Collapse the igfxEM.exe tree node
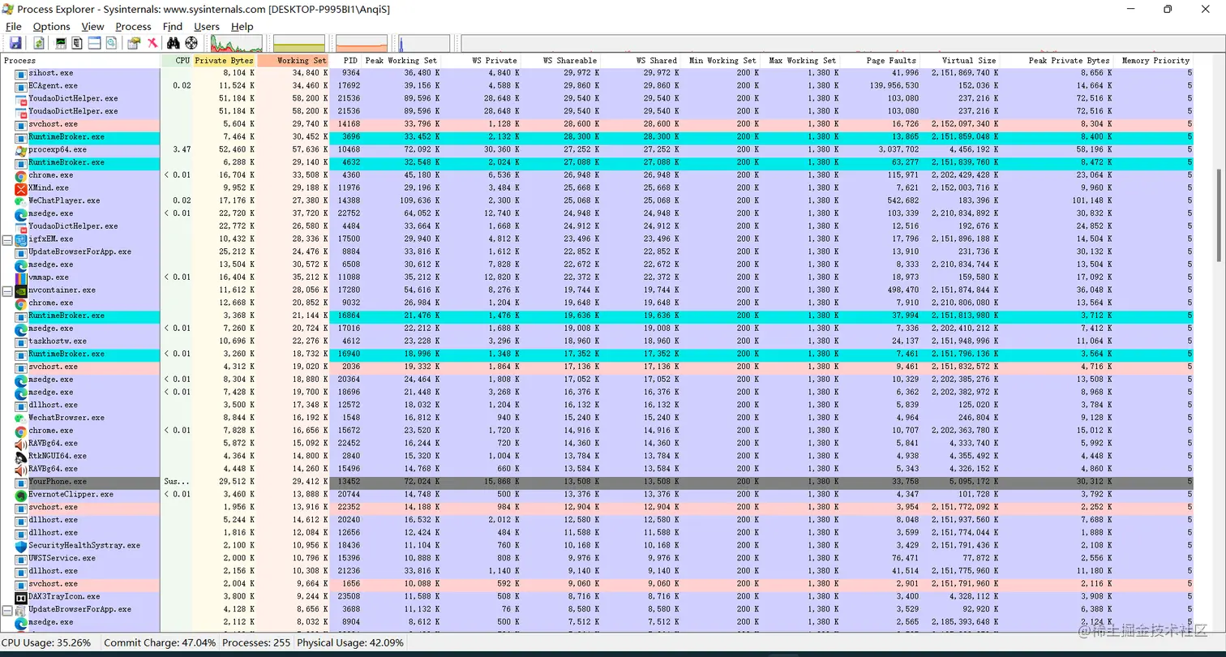Viewport: 1226px width, 657px height. pos(7,240)
